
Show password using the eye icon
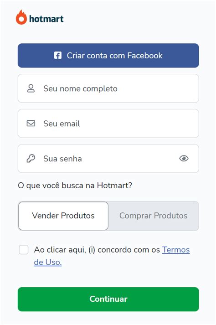coord(184,159)
